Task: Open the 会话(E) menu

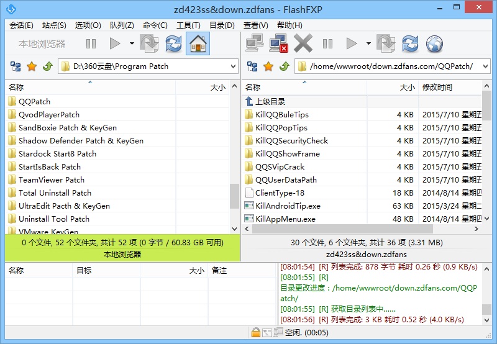Action: coord(21,25)
